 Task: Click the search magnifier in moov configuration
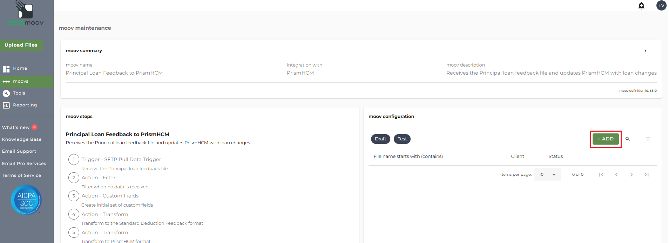tap(628, 139)
